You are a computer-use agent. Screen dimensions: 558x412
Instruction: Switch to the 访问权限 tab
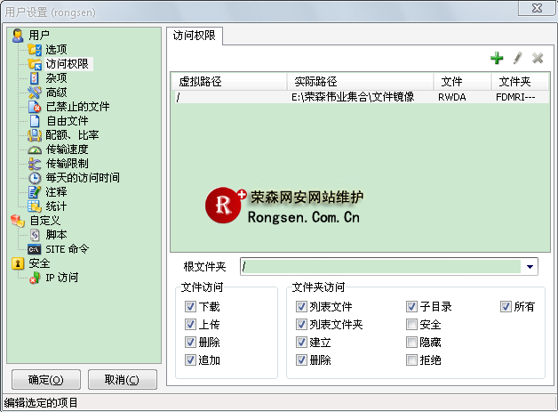click(195, 36)
